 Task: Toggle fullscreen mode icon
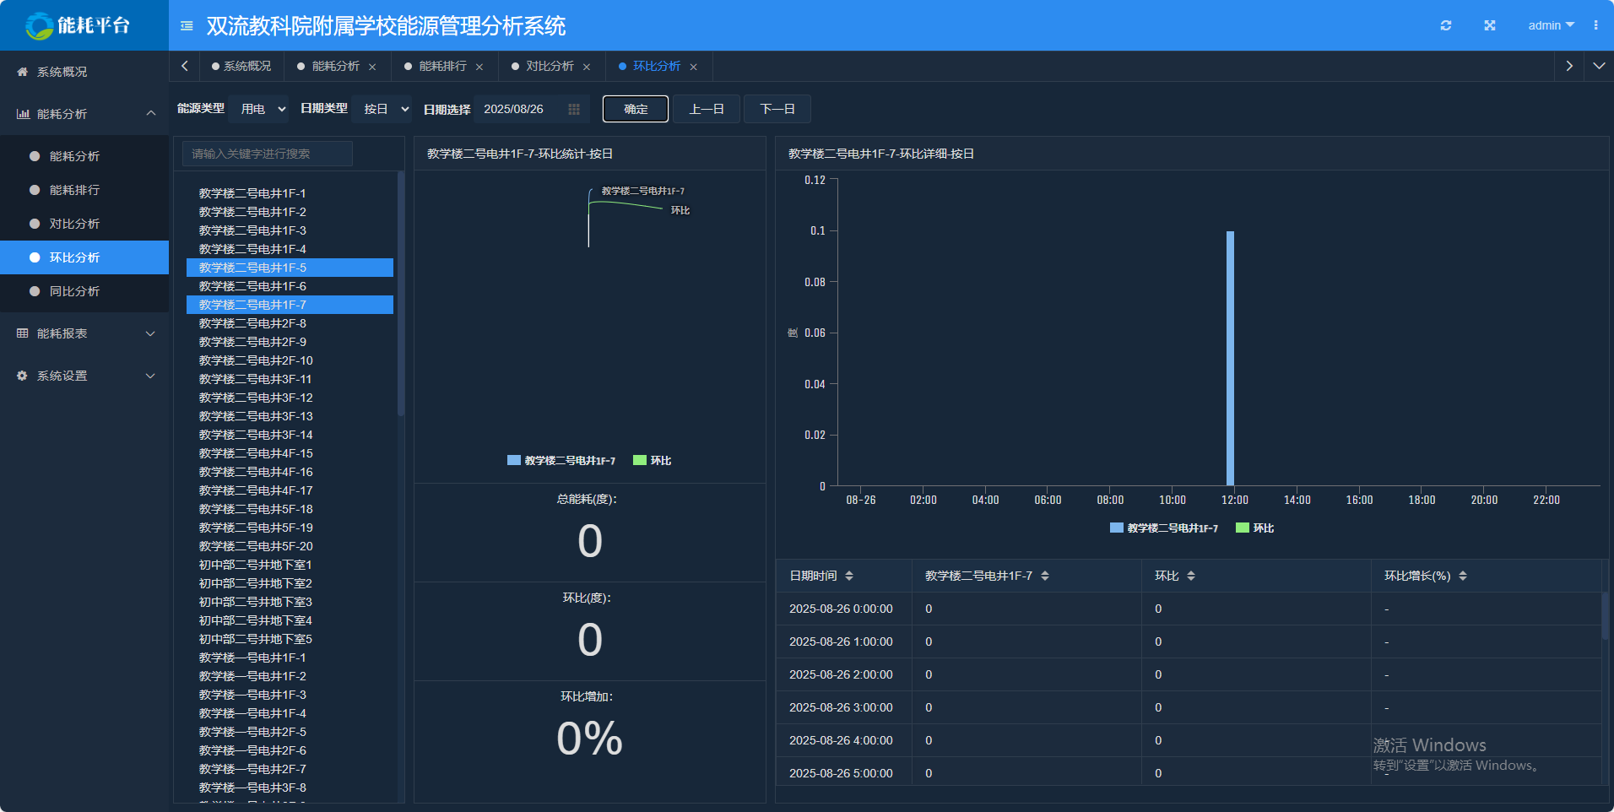[1490, 25]
